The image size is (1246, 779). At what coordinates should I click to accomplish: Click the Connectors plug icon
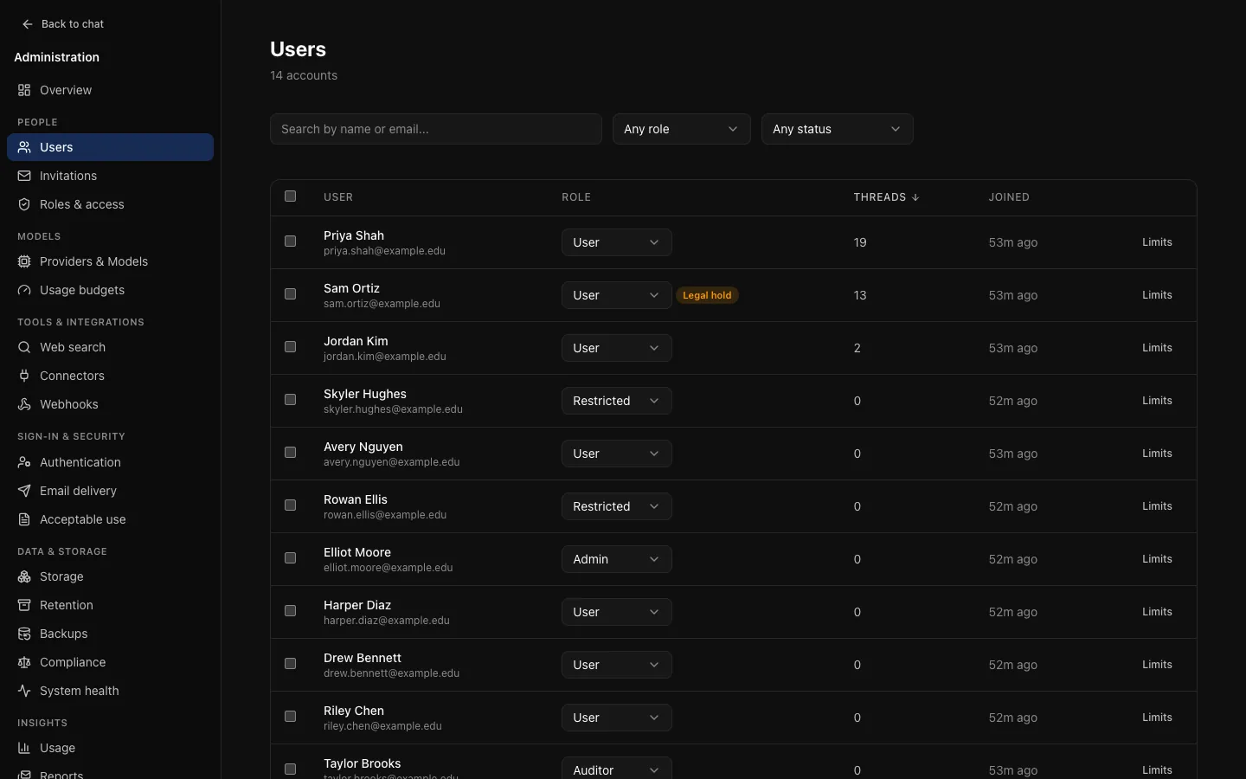(24, 376)
